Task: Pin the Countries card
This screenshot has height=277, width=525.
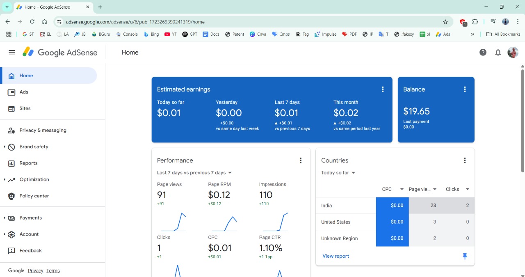Action: [465, 256]
